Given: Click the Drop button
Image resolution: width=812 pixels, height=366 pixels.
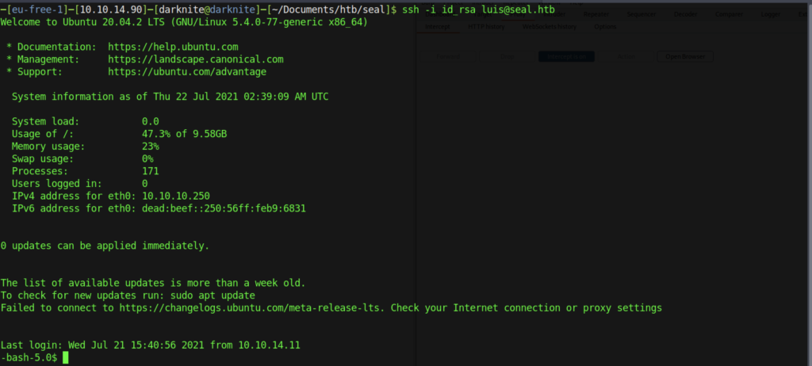Looking at the screenshot, I should tap(508, 57).
